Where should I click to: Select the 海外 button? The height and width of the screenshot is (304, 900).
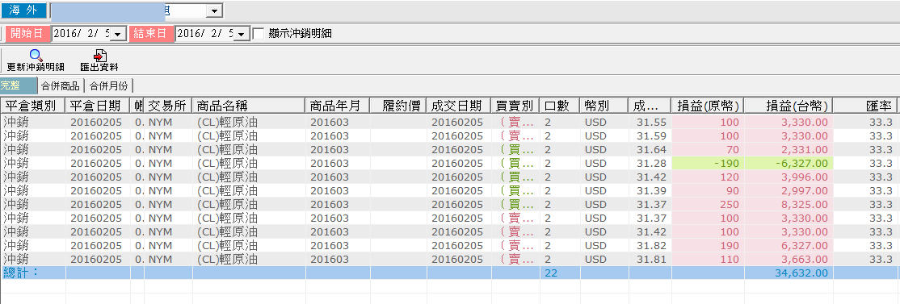(x=23, y=10)
